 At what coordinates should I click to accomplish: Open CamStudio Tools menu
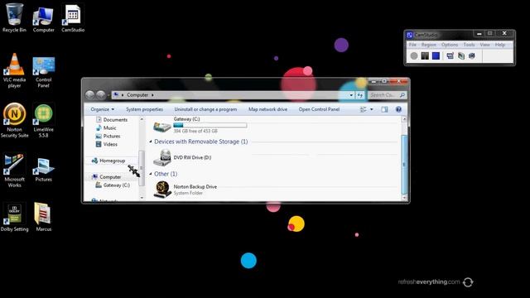(x=469, y=45)
